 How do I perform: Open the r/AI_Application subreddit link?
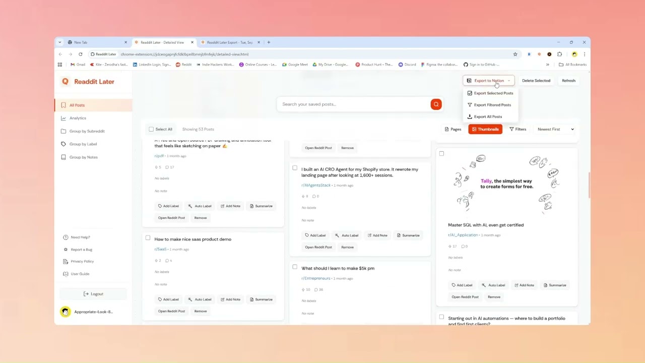(x=463, y=235)
